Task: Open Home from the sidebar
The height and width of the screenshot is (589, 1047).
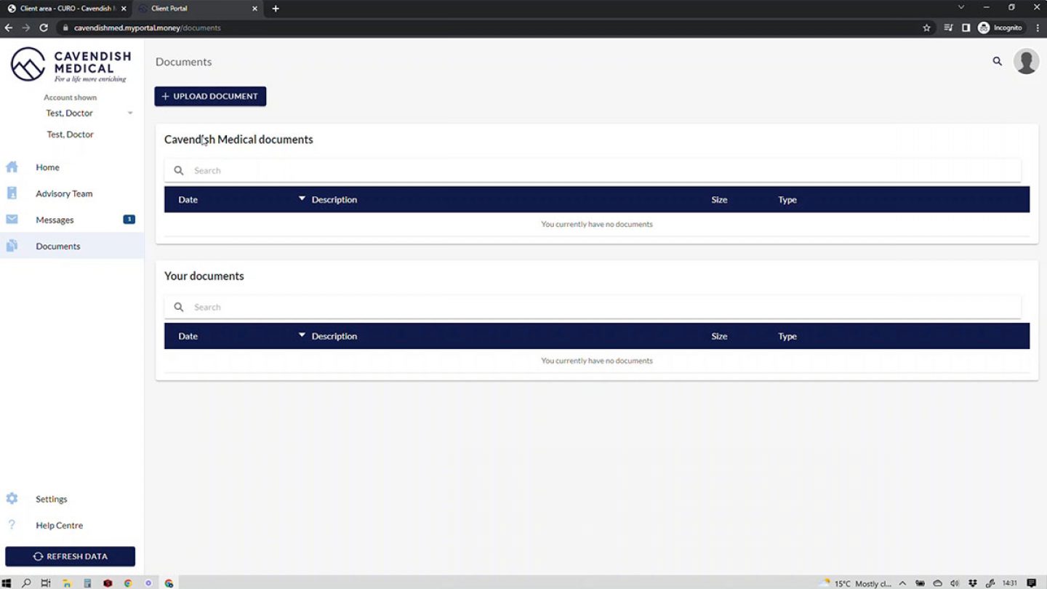Action: point(47,167)
